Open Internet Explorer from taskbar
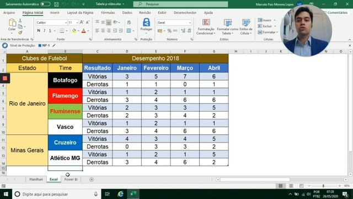Screen dimensions: 353x199 point(120,194)
